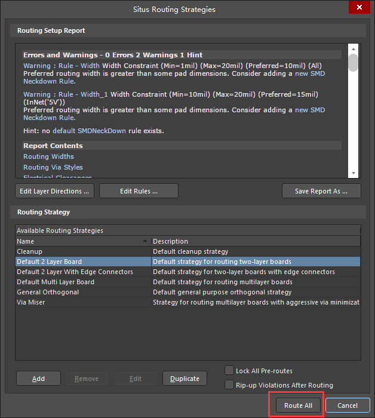Click the report scrollbar thumb
375x418 pixels.
(x=354, y=63)
